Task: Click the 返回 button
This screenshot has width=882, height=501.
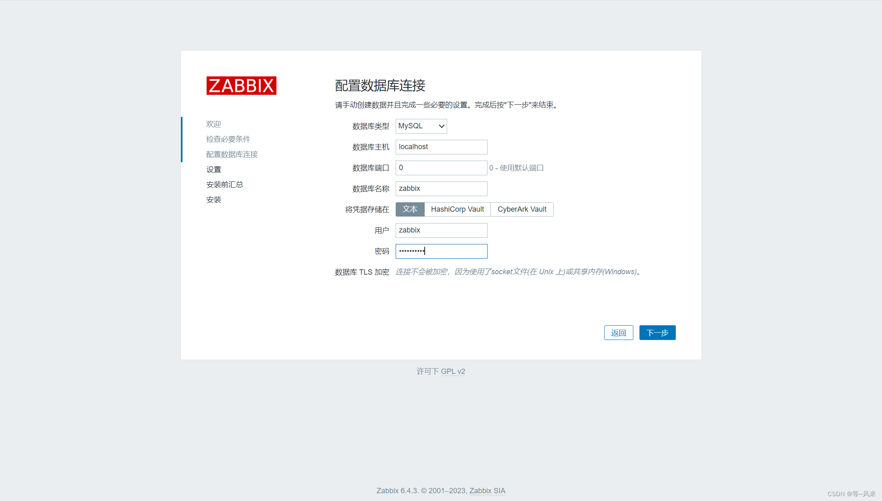Action: click(x=618, y=333)
